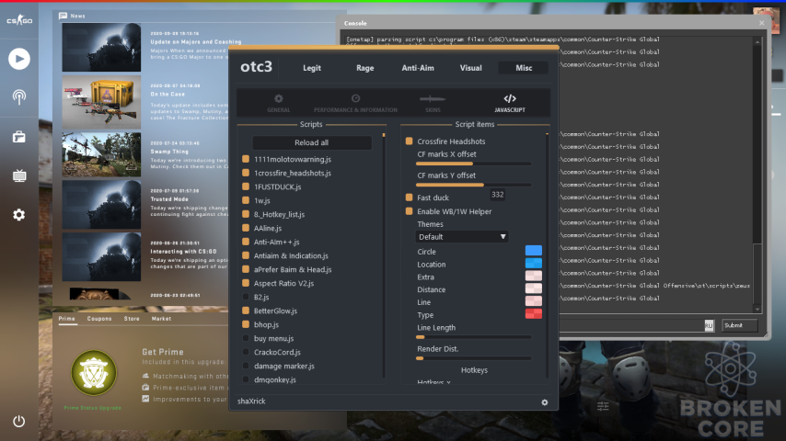
Task: Enable the buy menu.js script
Action: [x=246, y=338]
